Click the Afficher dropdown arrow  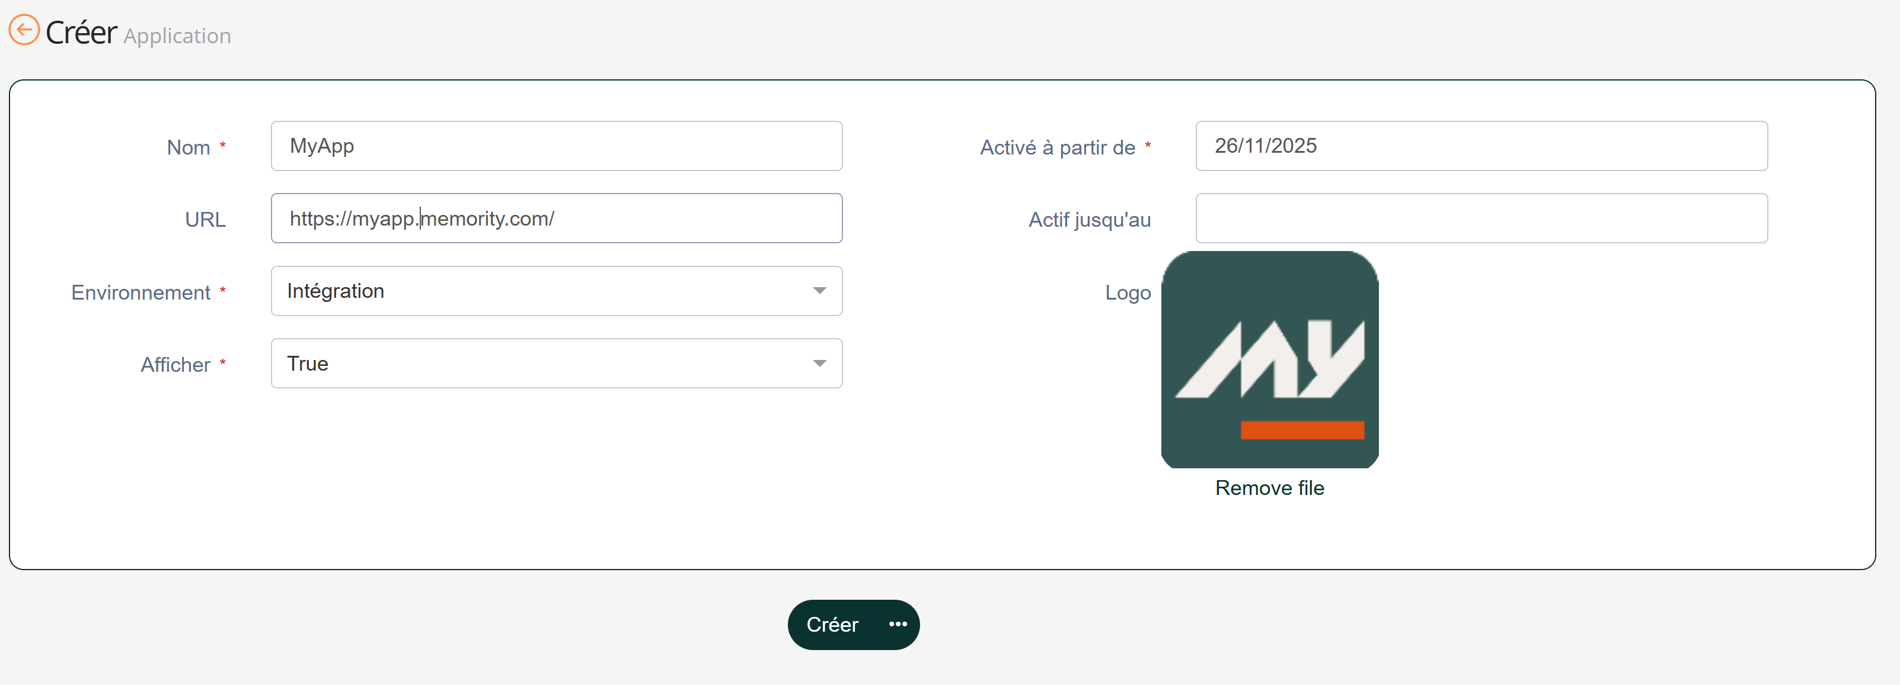[x=819, y=363]
